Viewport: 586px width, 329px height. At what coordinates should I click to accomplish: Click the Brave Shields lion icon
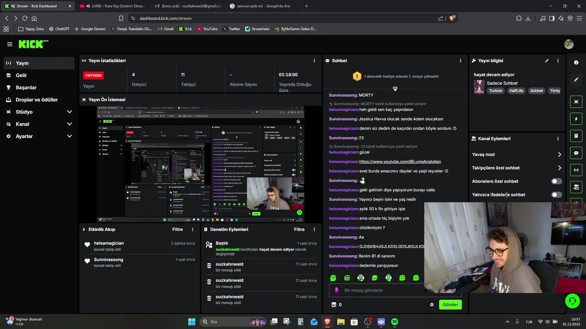tap(452, 18)
